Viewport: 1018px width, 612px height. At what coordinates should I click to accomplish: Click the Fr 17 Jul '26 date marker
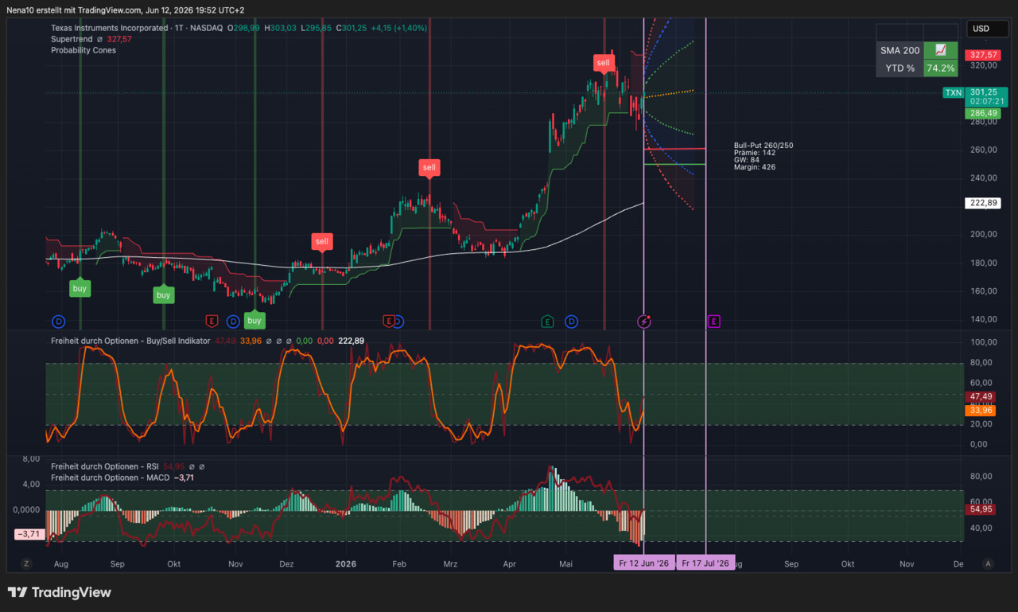pos(705,563)
